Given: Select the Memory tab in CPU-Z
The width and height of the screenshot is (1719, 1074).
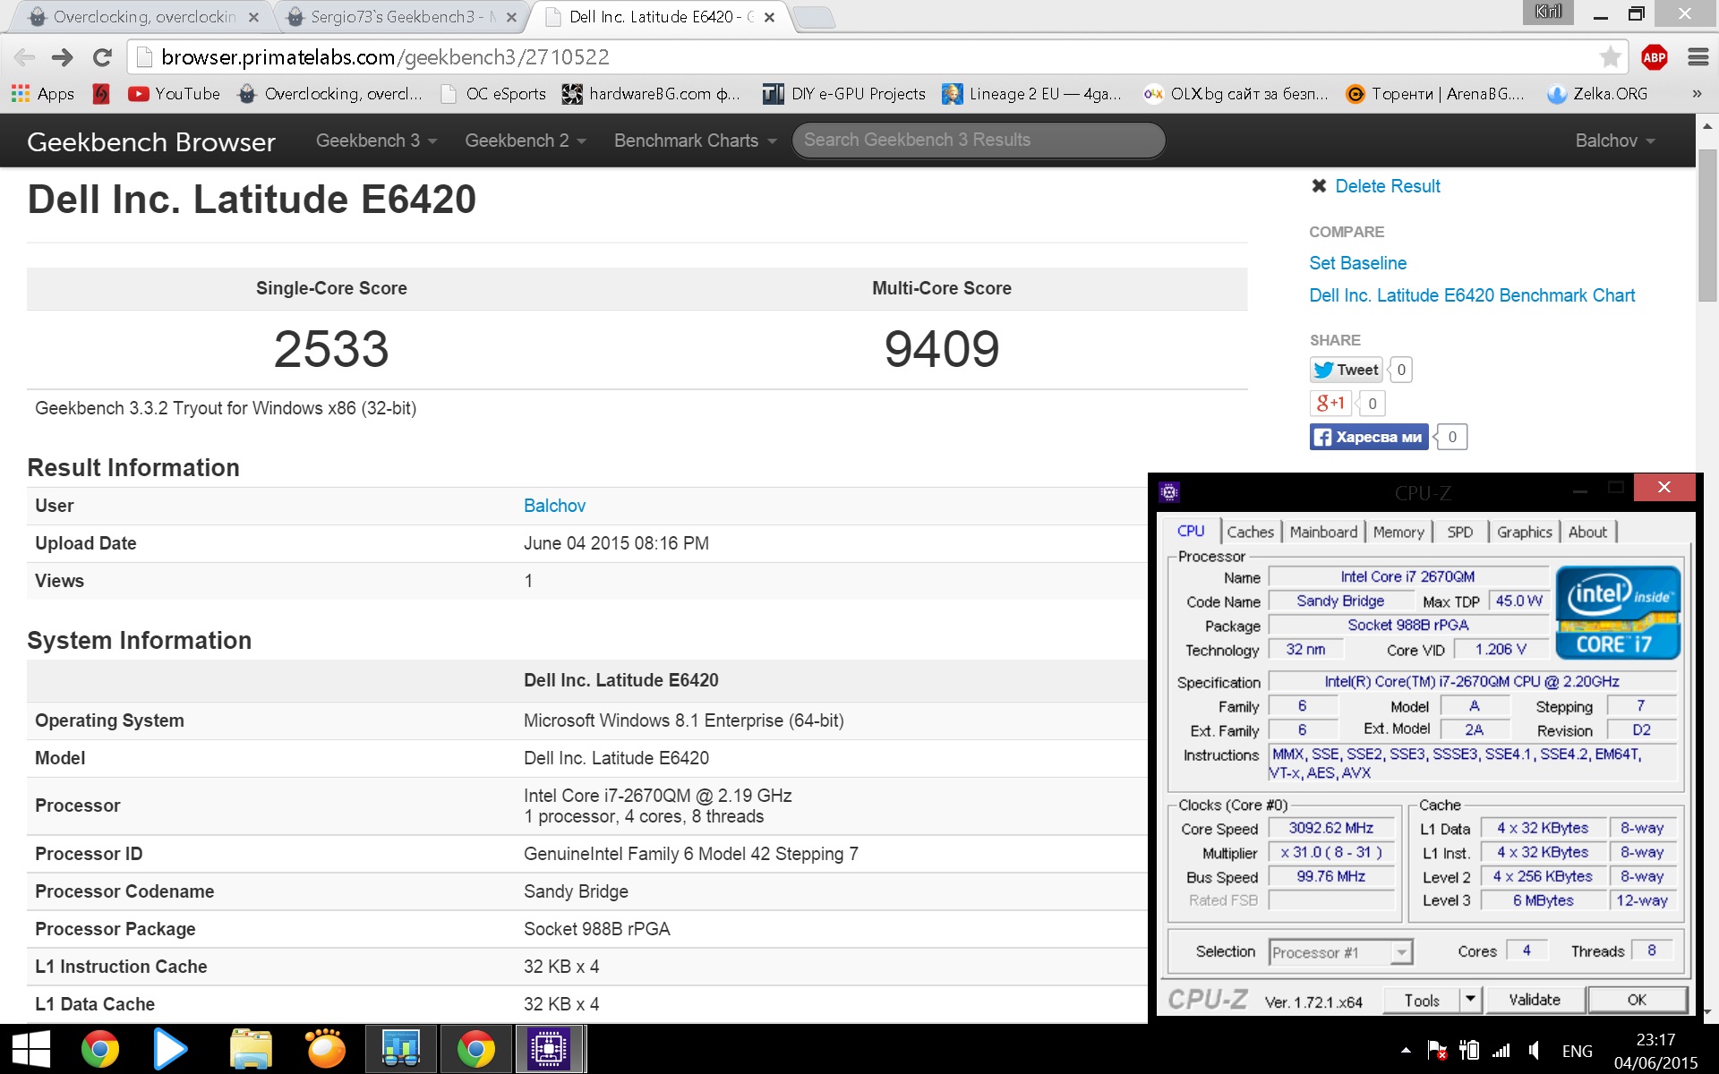Looking at the screenshot, I should coord(1398,532).
